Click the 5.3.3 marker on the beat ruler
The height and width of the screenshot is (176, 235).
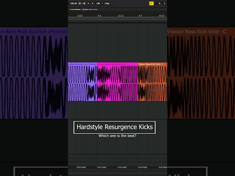click(x=121, y=16)
